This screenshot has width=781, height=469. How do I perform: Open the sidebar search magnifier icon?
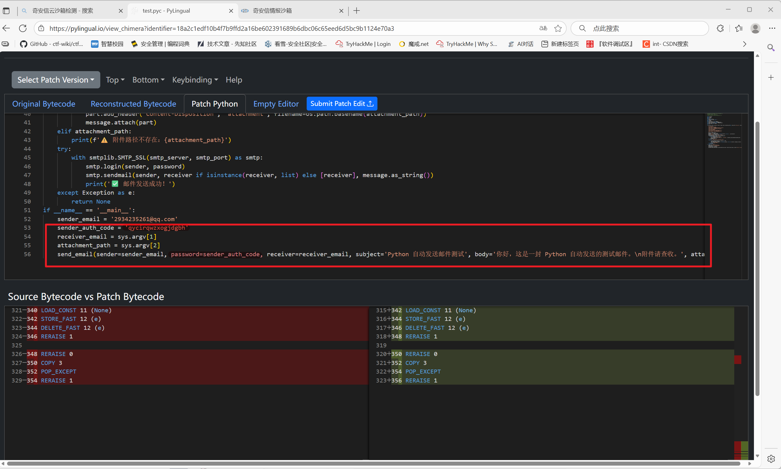pos(771,48)
